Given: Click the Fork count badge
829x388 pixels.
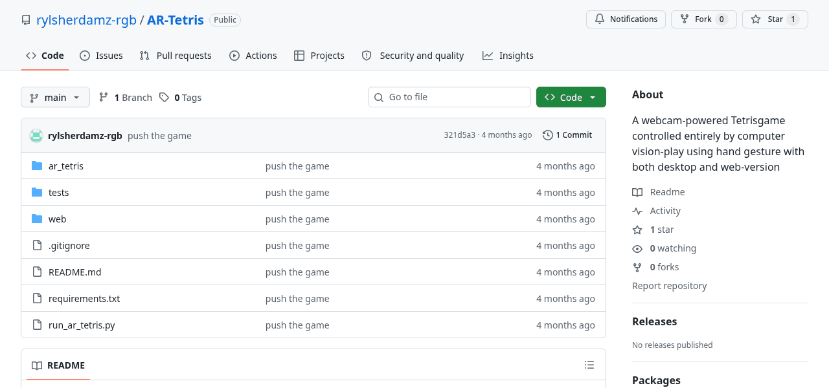Looking at the screenshot, I should click(721, 19).
